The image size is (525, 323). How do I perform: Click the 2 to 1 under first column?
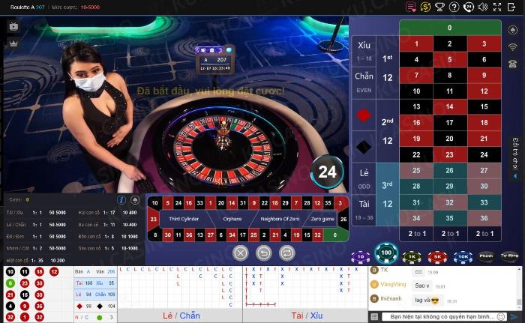[416, 234]
